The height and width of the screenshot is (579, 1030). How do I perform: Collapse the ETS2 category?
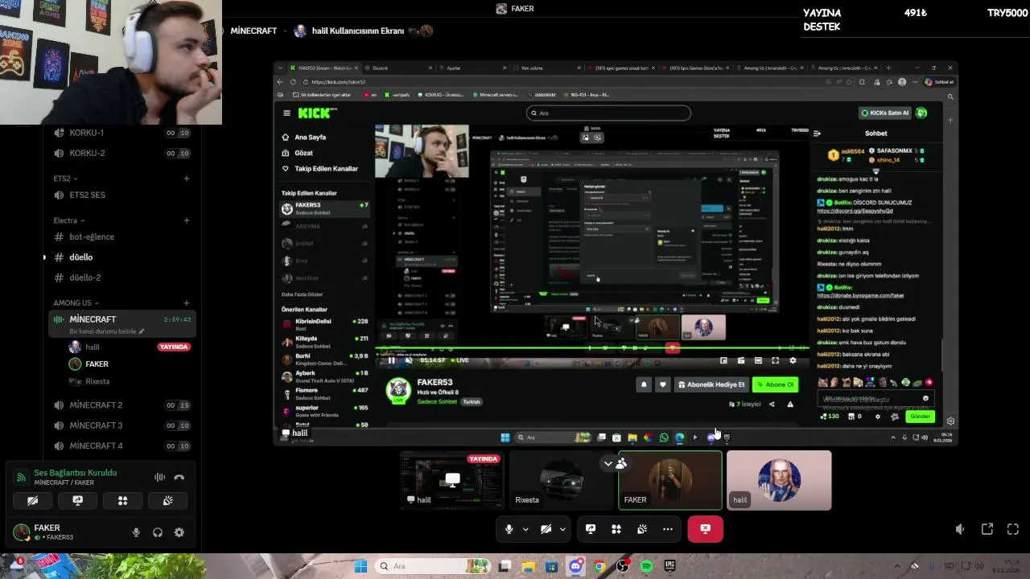point(65,179)
